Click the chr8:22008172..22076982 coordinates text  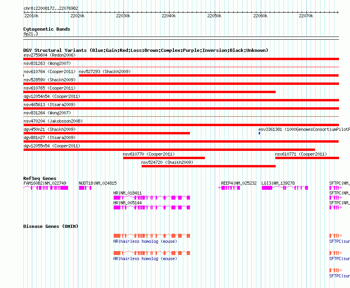(x=51, y=9)
